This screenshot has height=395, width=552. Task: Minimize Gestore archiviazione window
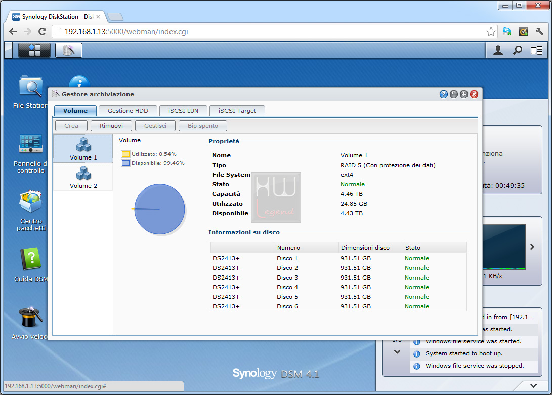point(454,94)
